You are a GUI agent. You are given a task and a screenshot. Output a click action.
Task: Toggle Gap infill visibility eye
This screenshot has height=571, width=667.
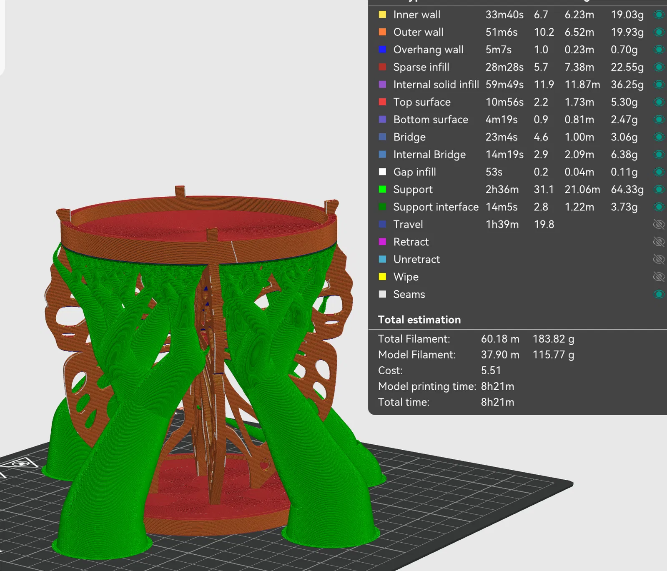coord(659,172)
